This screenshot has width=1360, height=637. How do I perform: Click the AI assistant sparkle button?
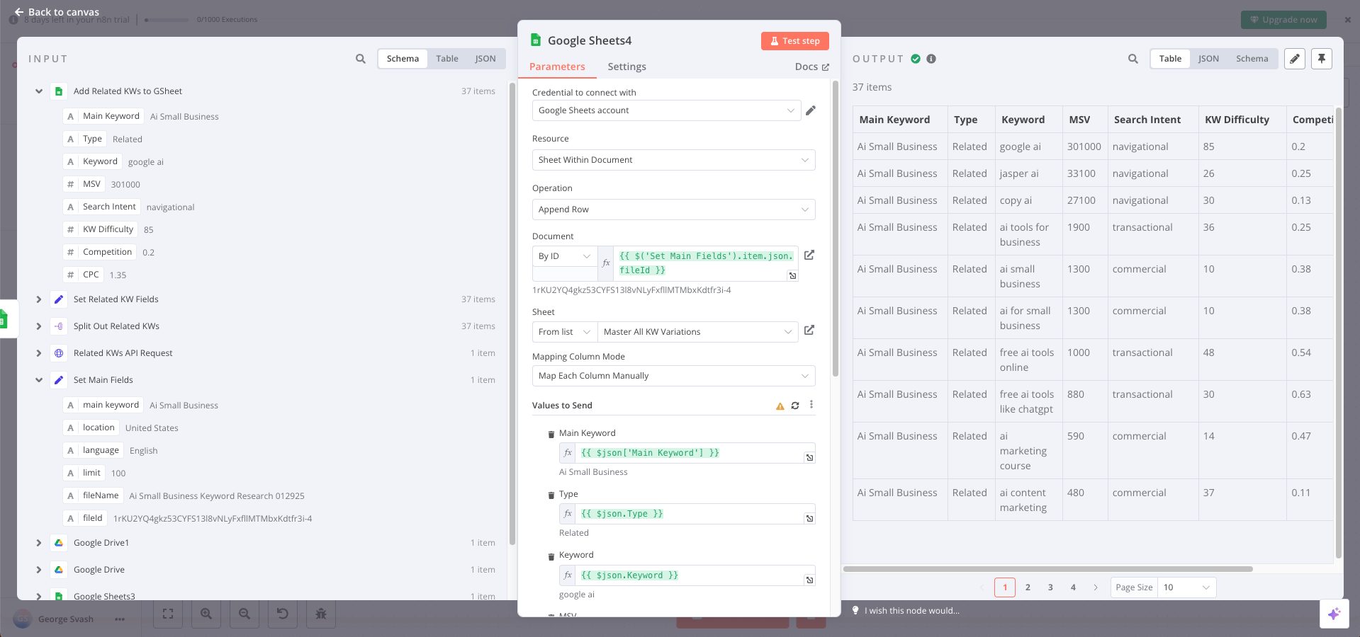coord(1334,614)
